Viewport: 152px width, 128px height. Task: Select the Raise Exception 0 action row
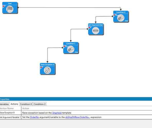pos(76,113)
